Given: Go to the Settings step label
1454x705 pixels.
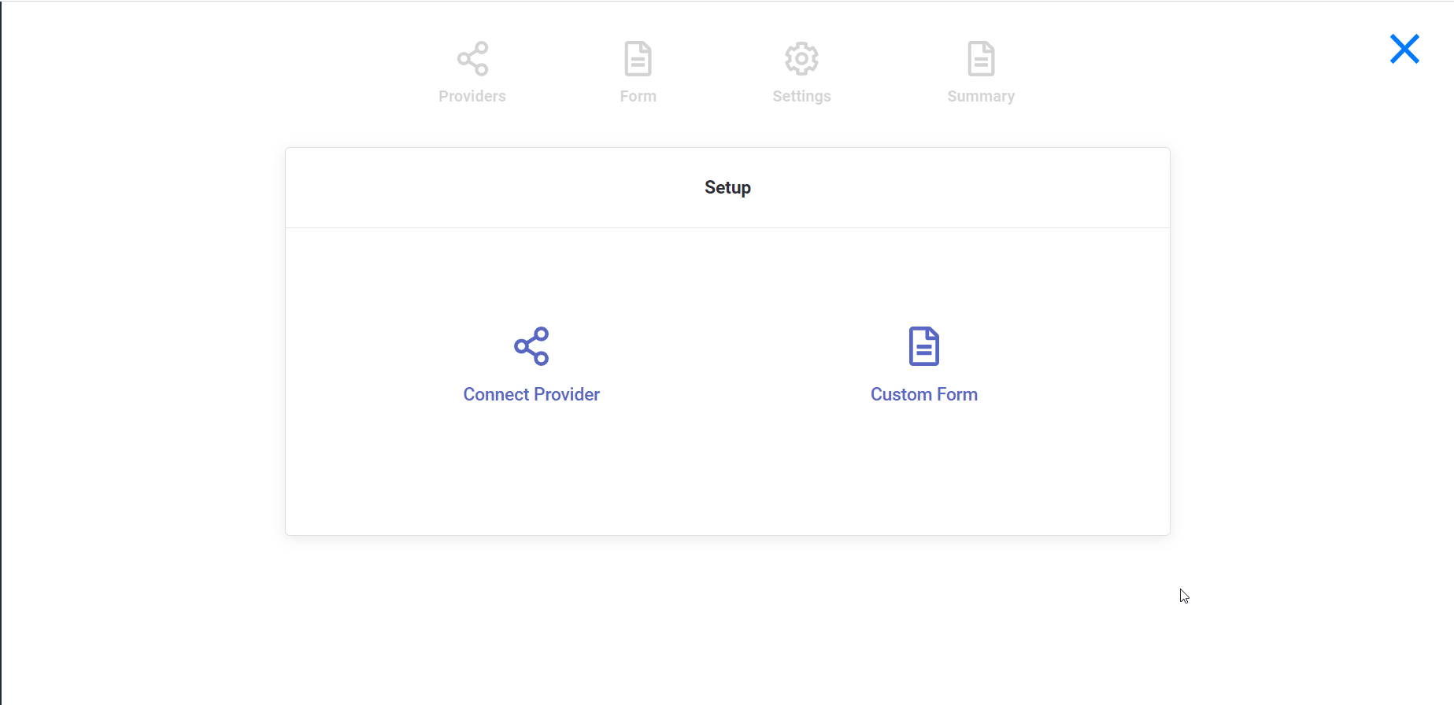Looking at the screenshot, I should 801,96.
